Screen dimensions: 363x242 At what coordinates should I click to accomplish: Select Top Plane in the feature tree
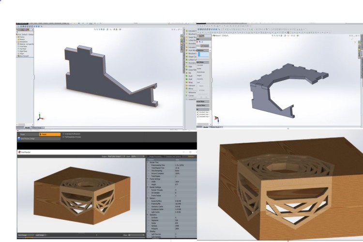tap(22, 49)
